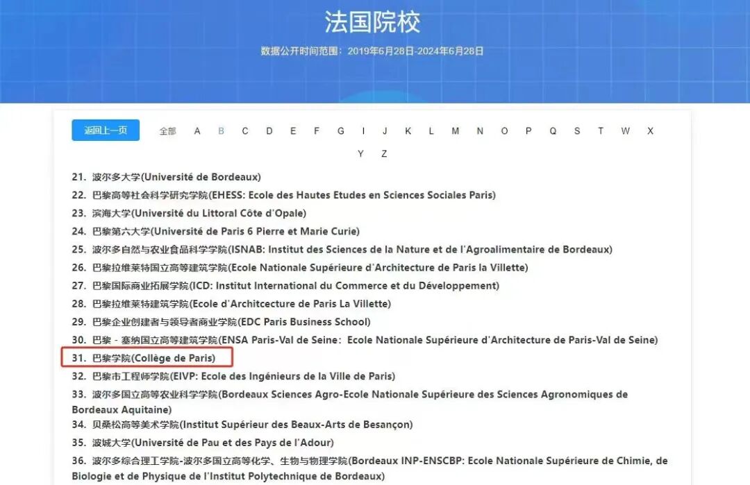Open EIVP engineering school entry
The image size is (750, 485).
[x=233, y=376]
